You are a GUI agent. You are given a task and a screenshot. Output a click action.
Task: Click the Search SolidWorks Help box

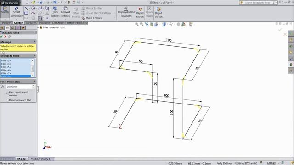point(258,3)
